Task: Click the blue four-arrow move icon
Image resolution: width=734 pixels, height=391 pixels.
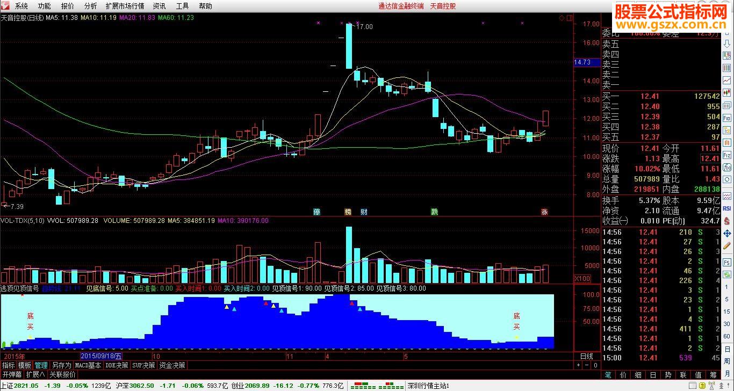Action: pos(727,233)
